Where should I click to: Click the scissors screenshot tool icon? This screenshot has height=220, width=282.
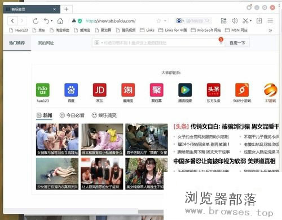pos(245,21)
